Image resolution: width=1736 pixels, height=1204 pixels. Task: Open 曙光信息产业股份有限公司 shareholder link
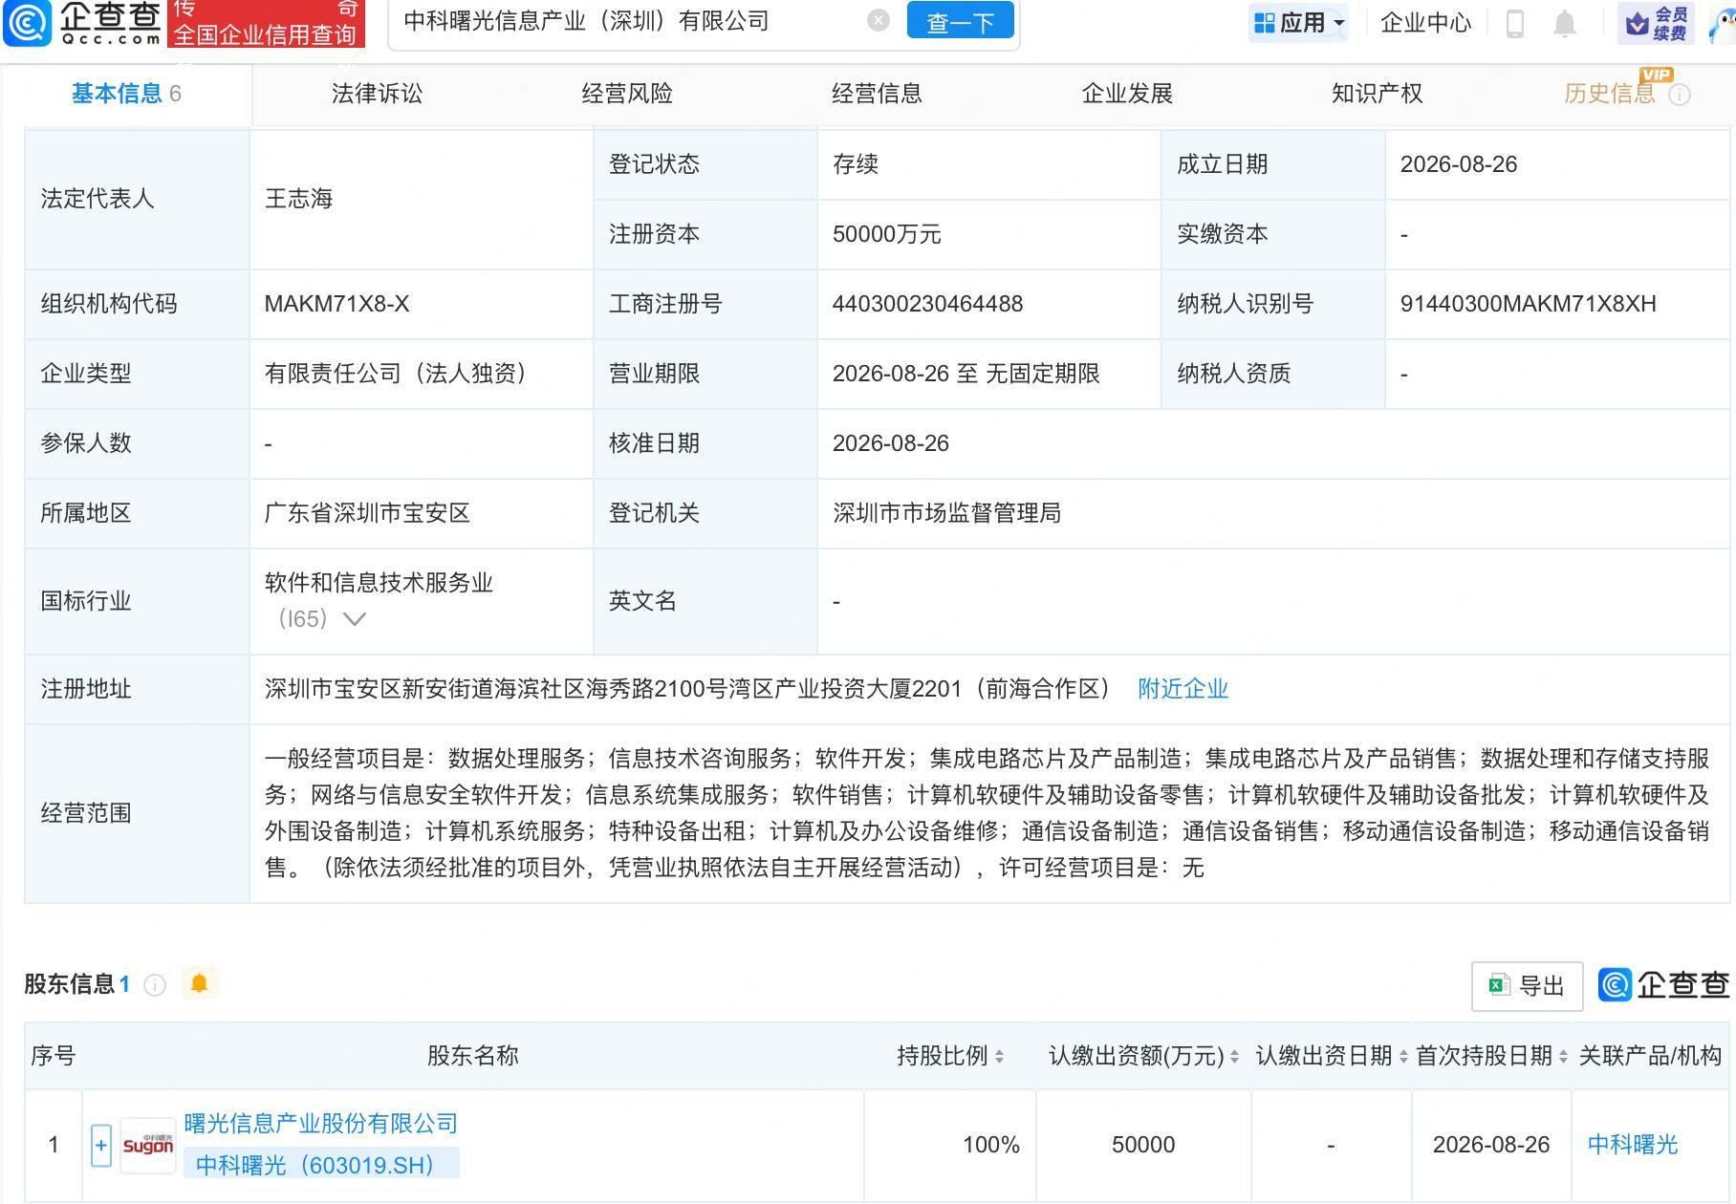click(x=321, y=1124)
